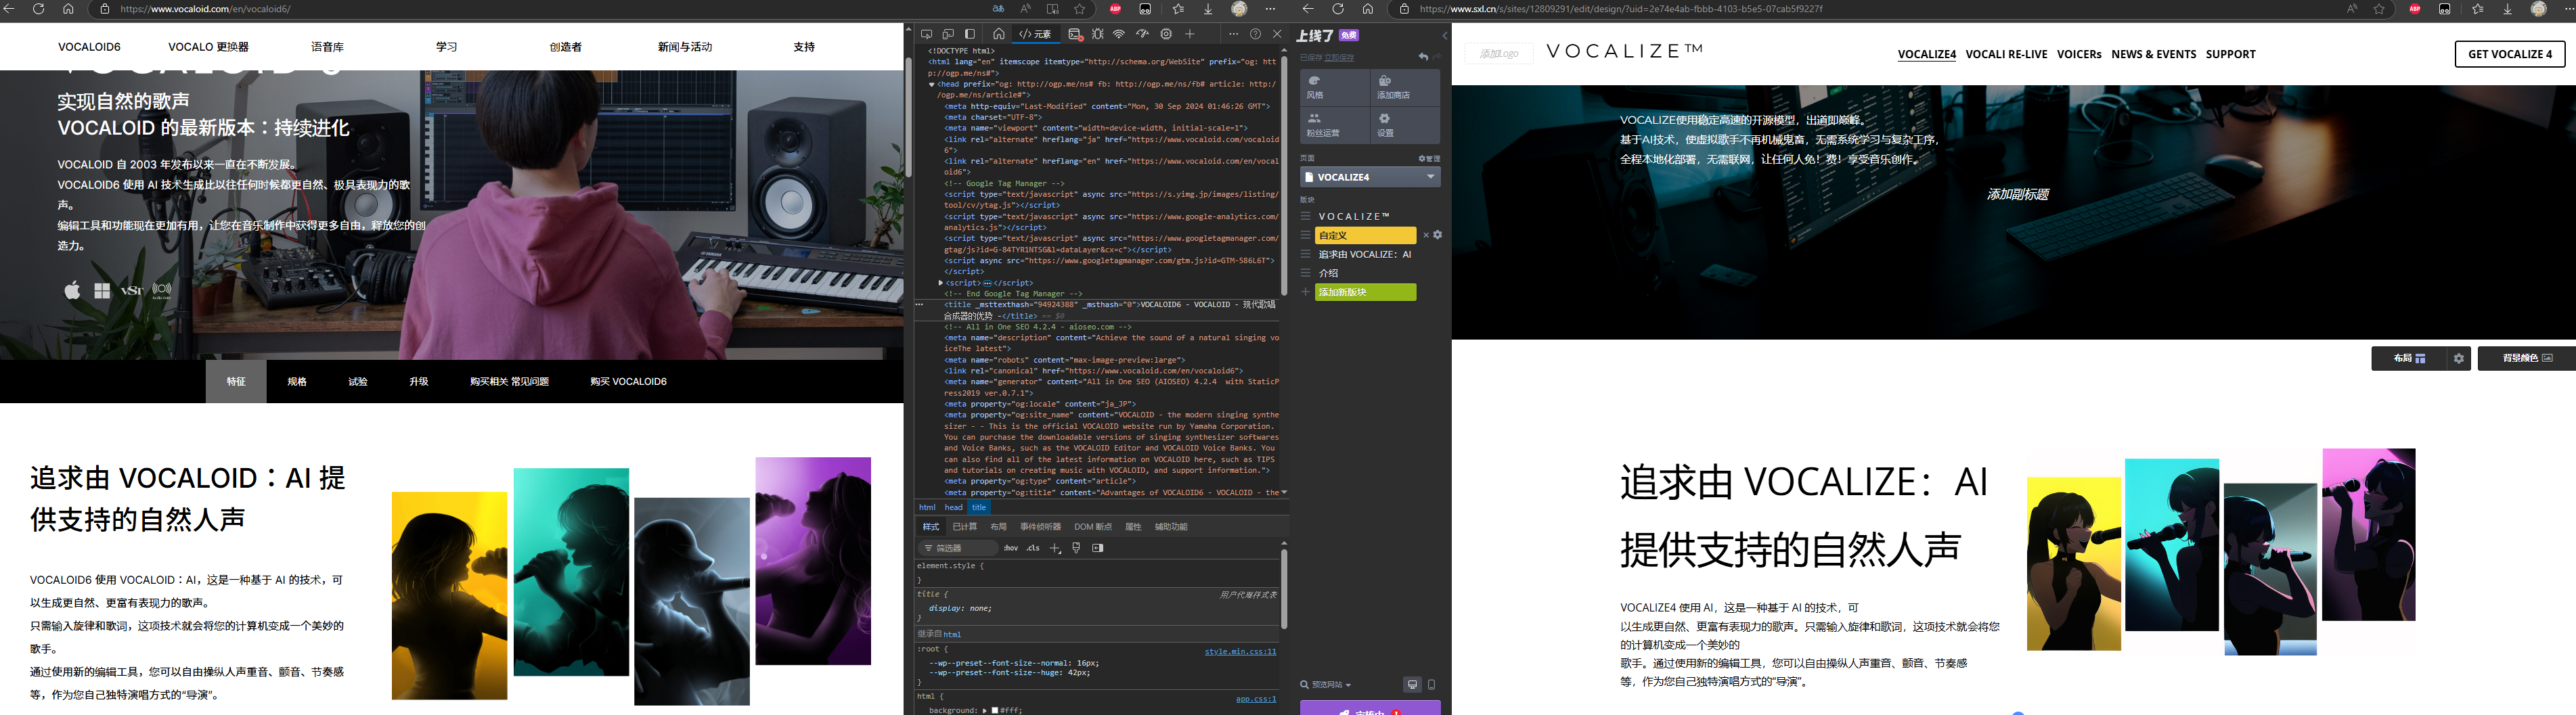Collapse the head element triangle in DOM tree
2576x715 pixels.
pos(932,84)
